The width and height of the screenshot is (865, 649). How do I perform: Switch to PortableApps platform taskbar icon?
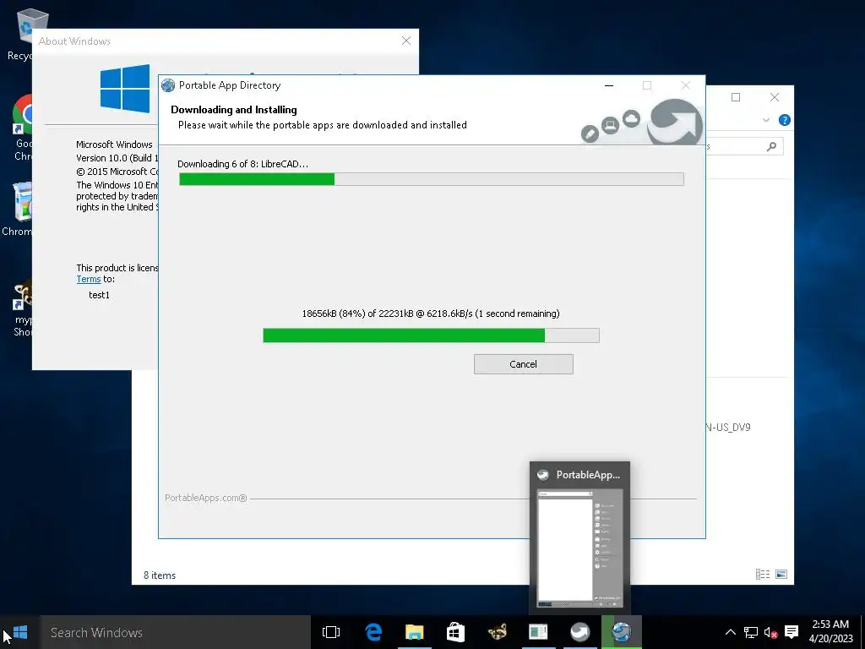[579, 632]
